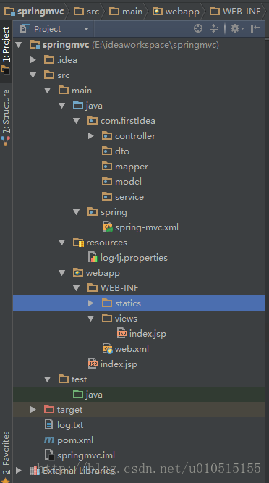
Task: Click the collapse all icon in Project toolbar
Action: coord(213,29)
